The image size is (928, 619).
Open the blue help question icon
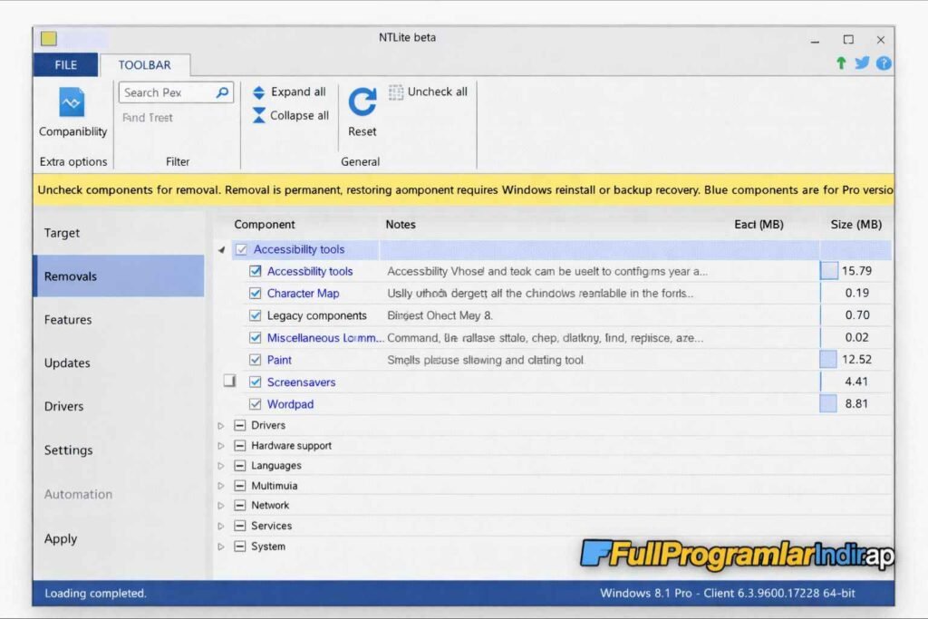click(x=883, y=63)
